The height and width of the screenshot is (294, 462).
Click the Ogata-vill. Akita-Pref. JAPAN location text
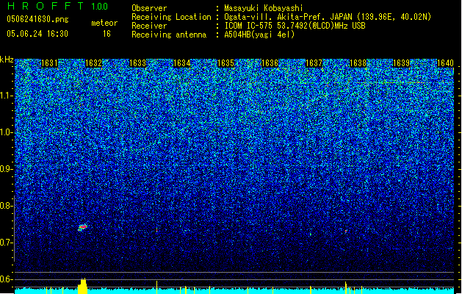(328, 17)
